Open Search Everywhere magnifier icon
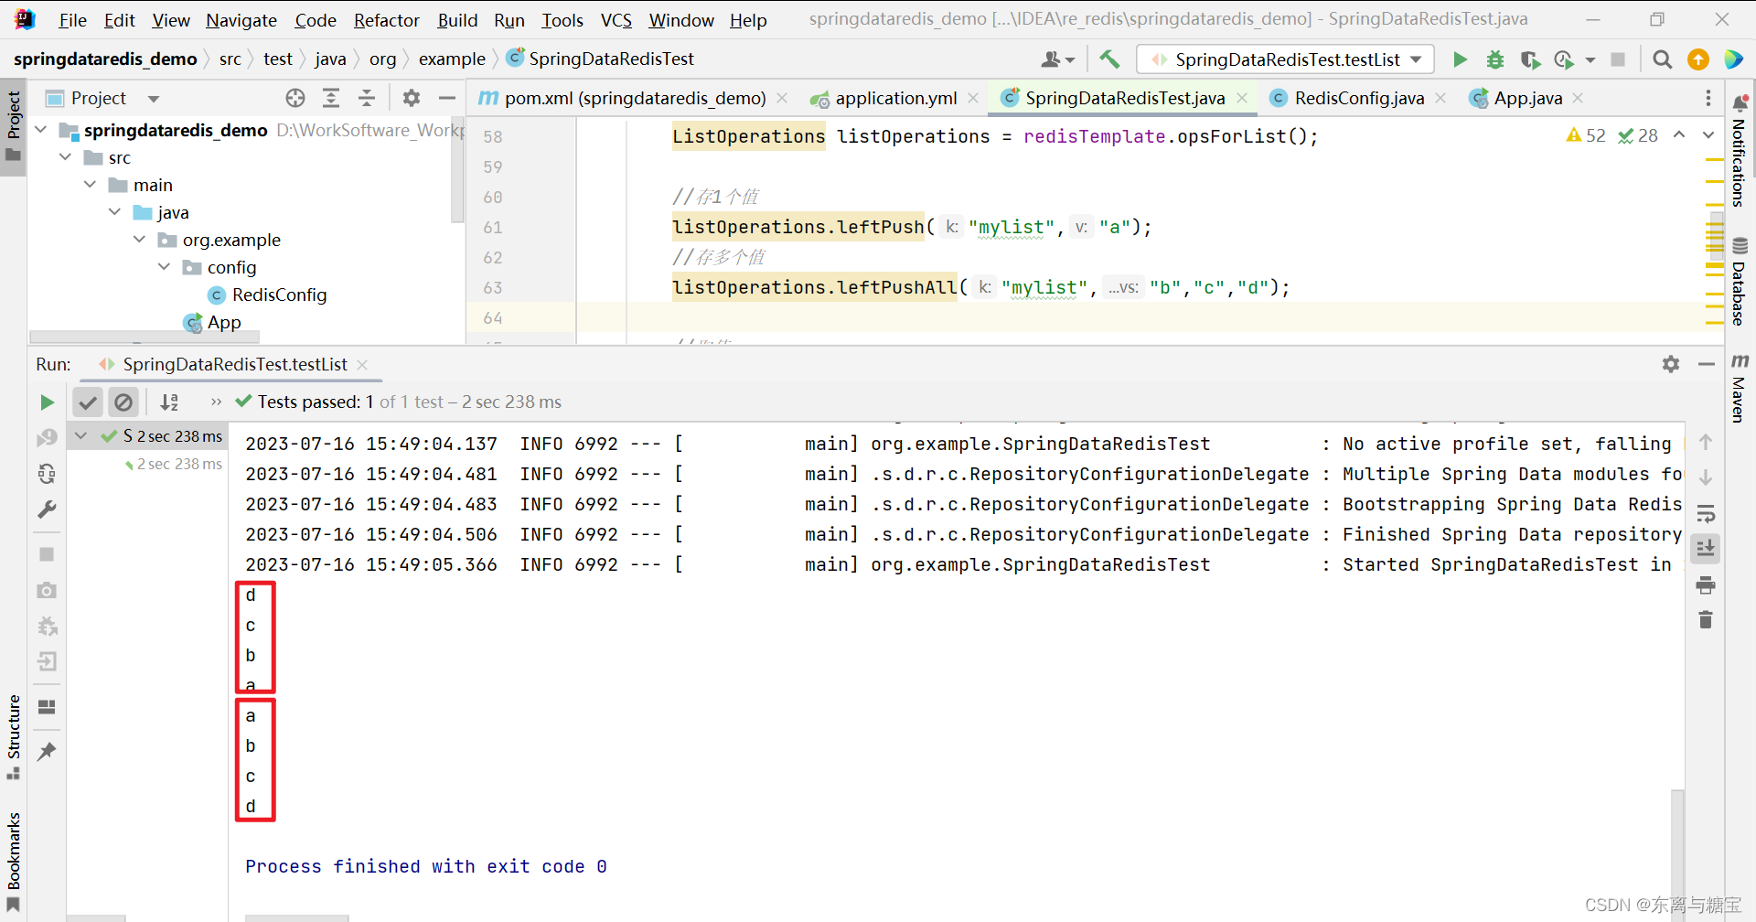Viewport: 1756px width, 922px height. [x=1663, y=59]
